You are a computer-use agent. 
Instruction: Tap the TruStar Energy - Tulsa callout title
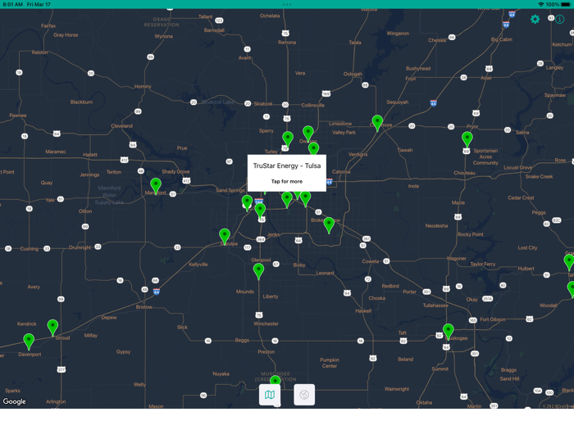point(287,165)
